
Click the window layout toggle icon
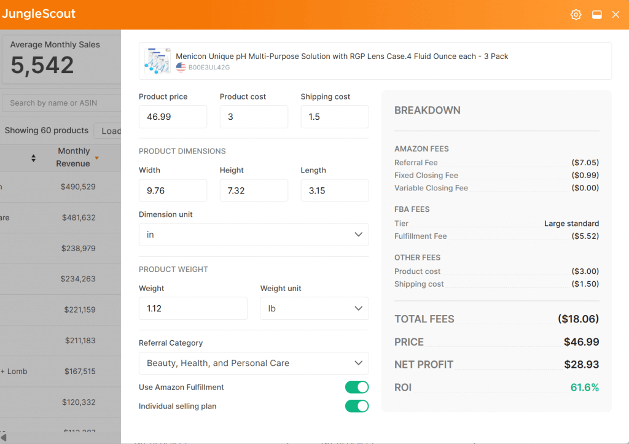(x=597, y=15)
